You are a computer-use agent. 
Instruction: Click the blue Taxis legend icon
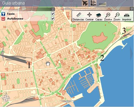pyautogui.click(x=3, y=14)
